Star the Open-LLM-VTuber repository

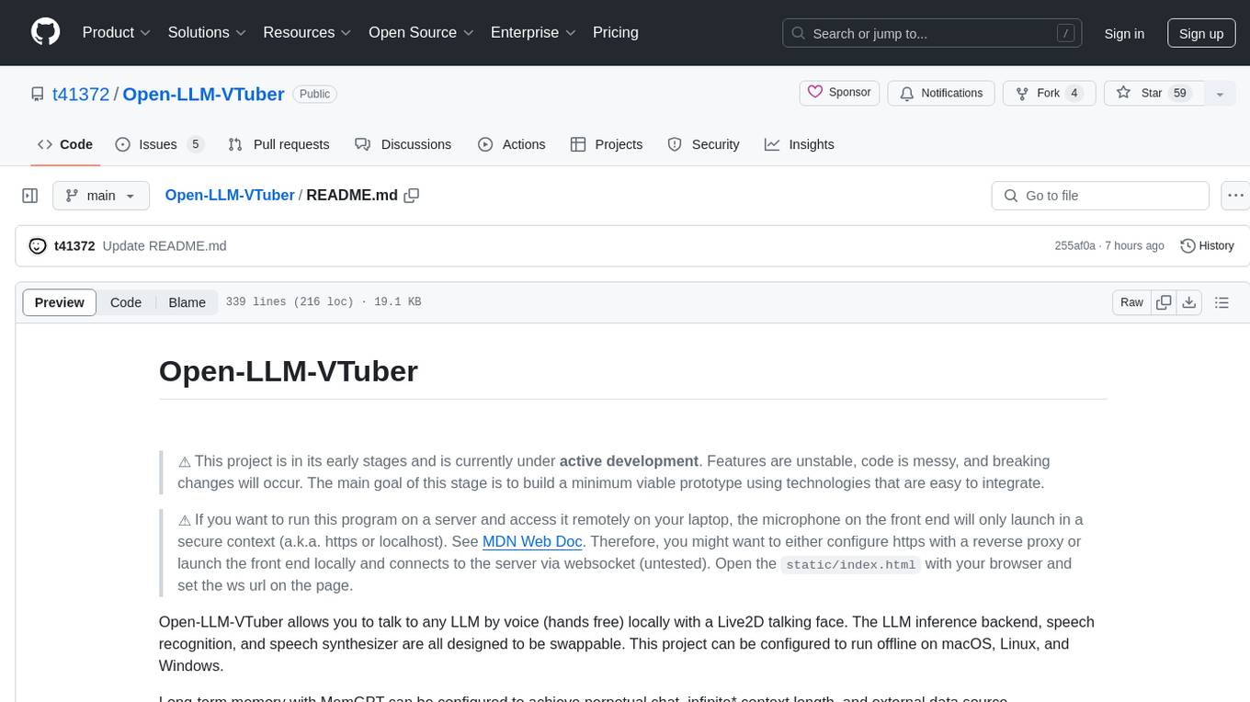pyautogui.click(x=1153, y=93)
